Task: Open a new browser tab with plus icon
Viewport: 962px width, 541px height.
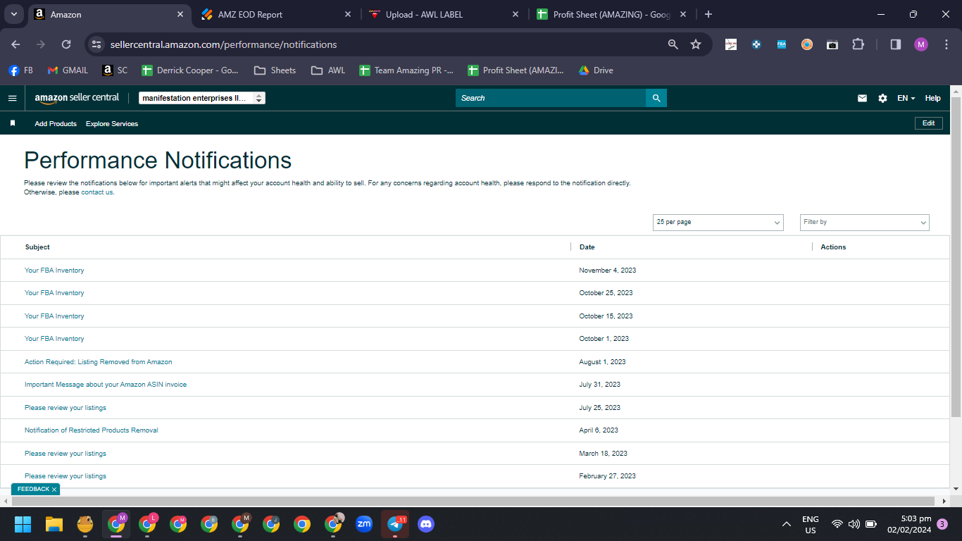Action: point(708,14)
